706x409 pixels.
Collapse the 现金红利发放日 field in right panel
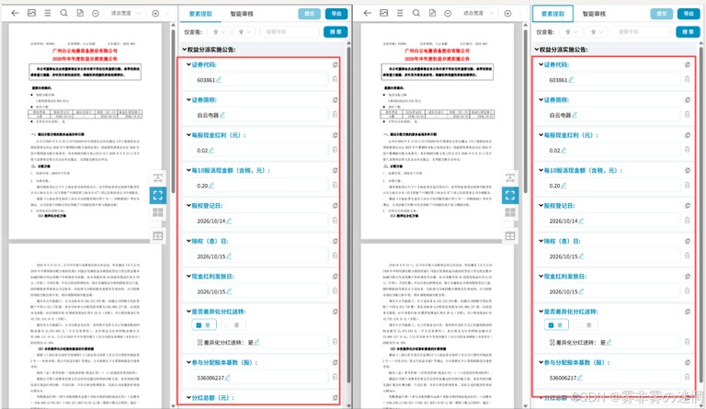(541, 277)
